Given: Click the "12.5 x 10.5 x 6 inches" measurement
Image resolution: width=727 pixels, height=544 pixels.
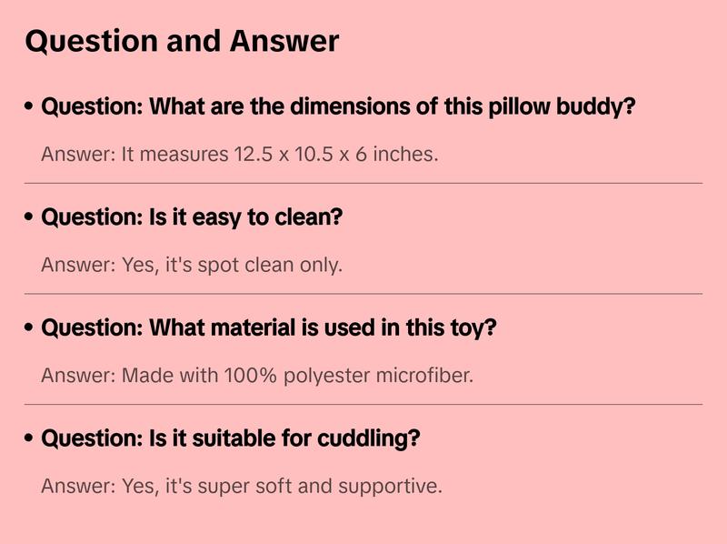Looking at the screenshot, I should click(x=335, y=154).
